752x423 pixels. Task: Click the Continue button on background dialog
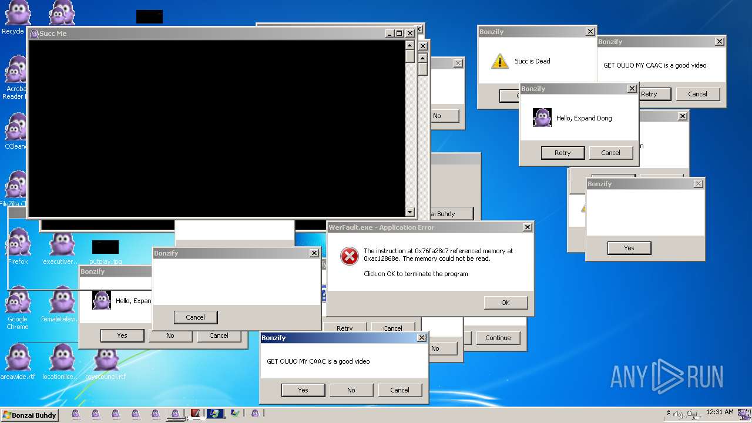498,338
